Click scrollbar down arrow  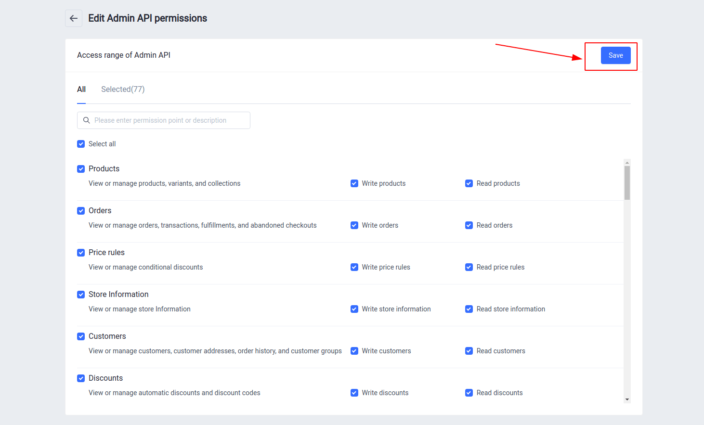pos(627,399)
